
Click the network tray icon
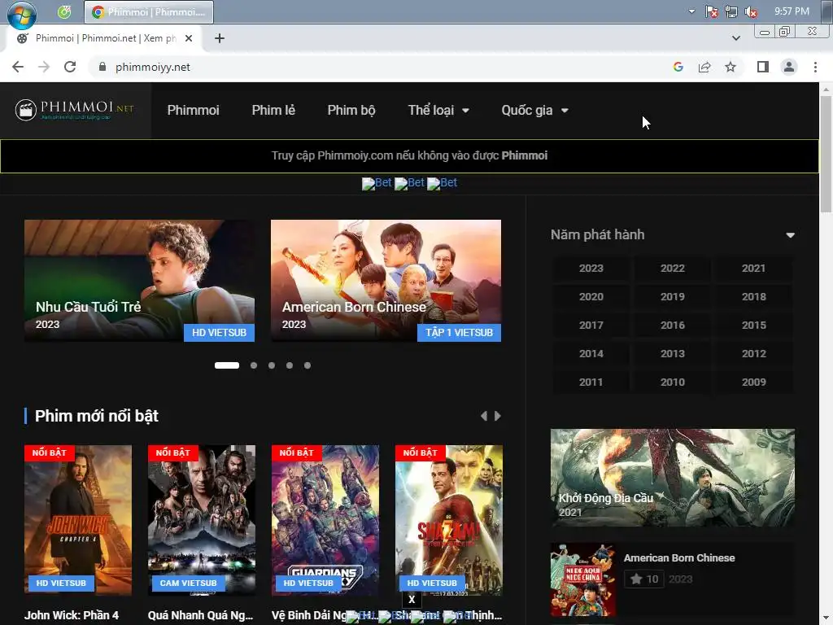point(731,11)
